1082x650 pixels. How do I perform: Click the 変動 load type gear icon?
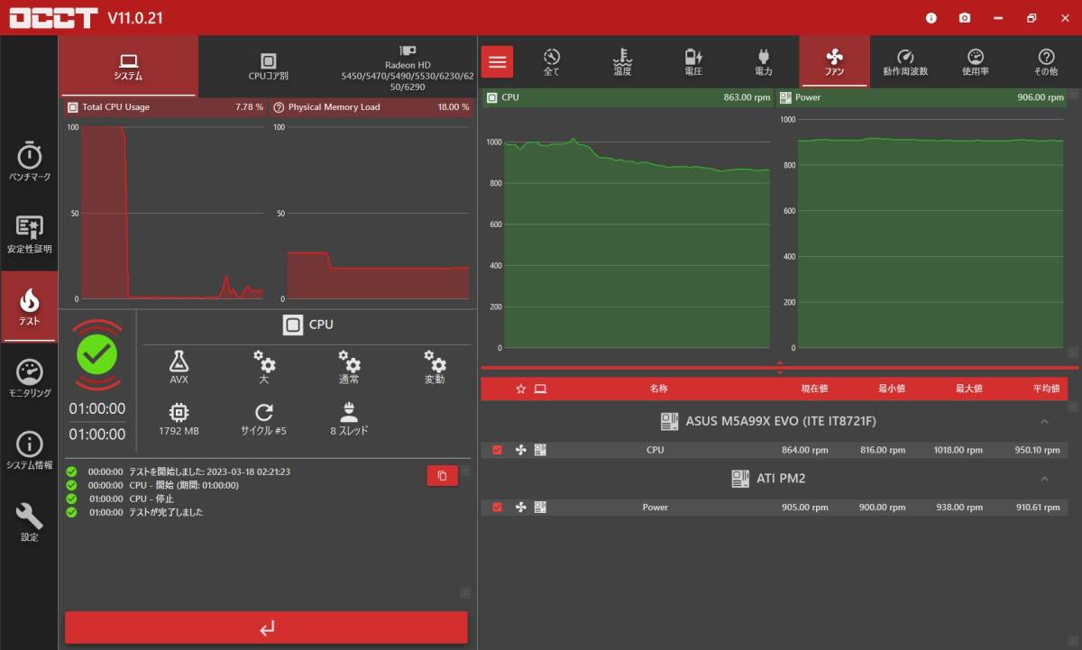coord(435,362)
